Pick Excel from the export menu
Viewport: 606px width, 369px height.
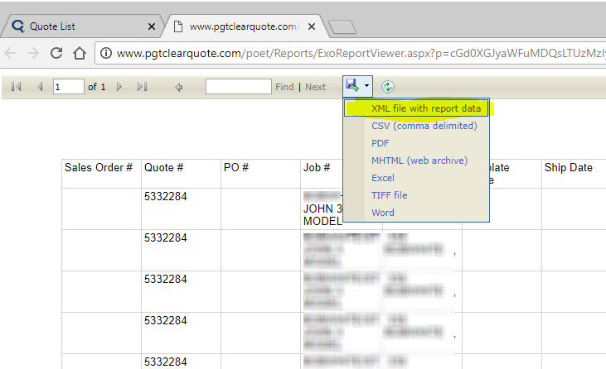[383, 178]
